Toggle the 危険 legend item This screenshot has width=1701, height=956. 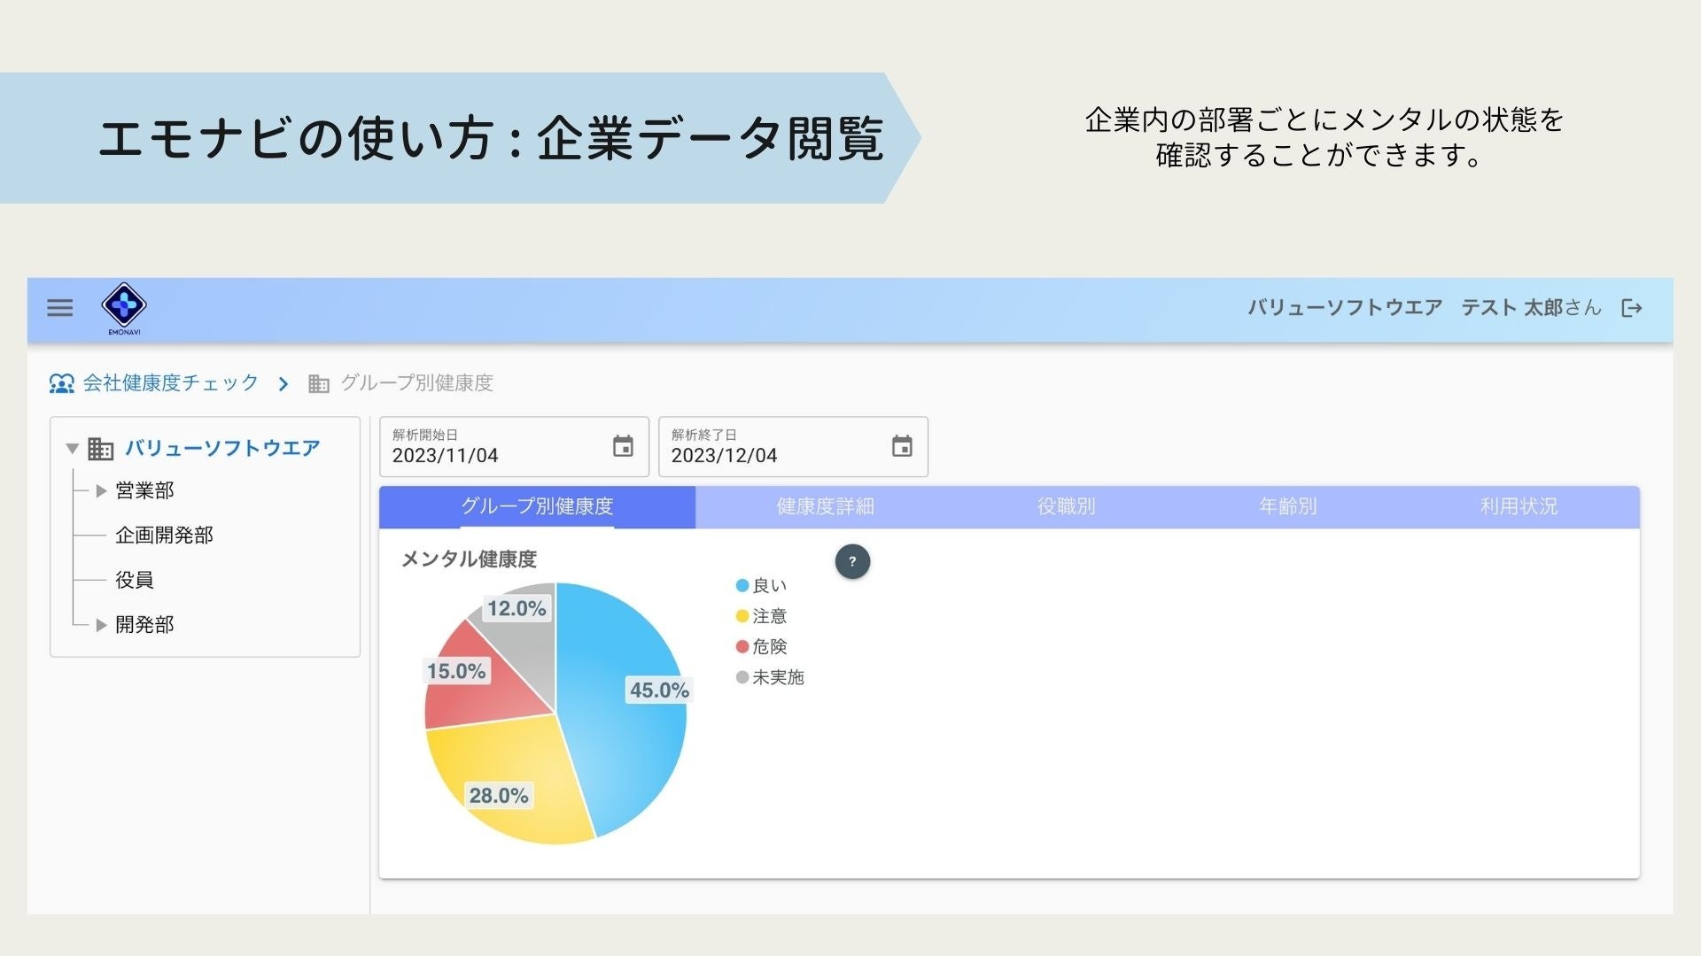point(762,647)
